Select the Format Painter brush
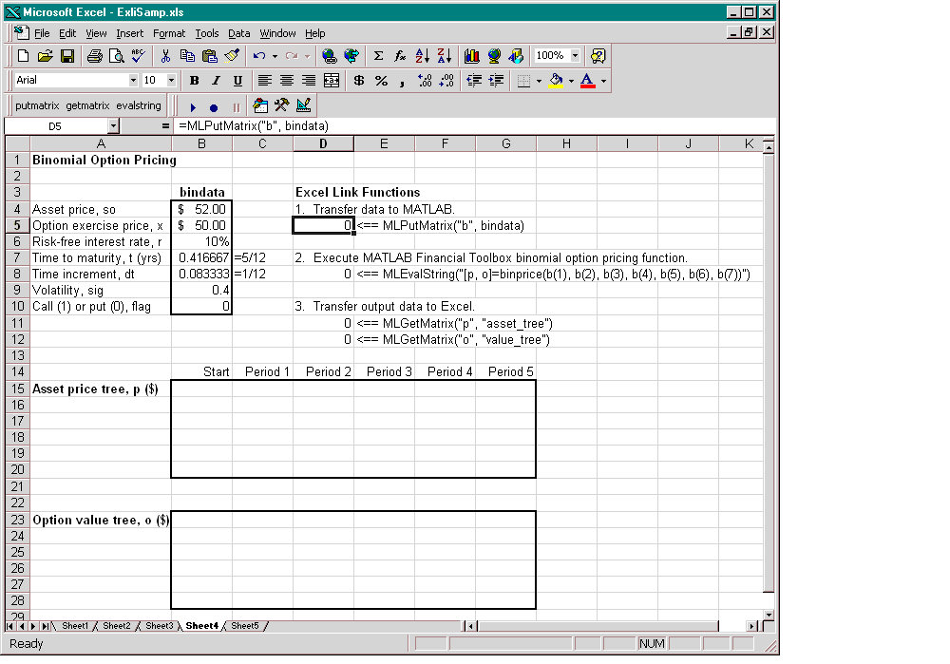The width and height of the screenshot is (950, 664). pos(231,56)
